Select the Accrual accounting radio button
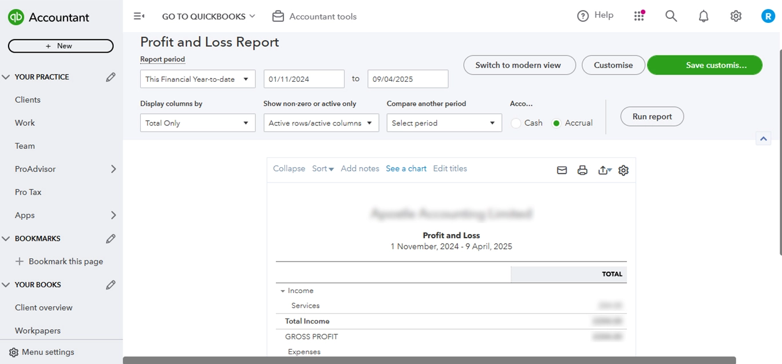Viewport: 782px width, 364px height. point(556,122)
